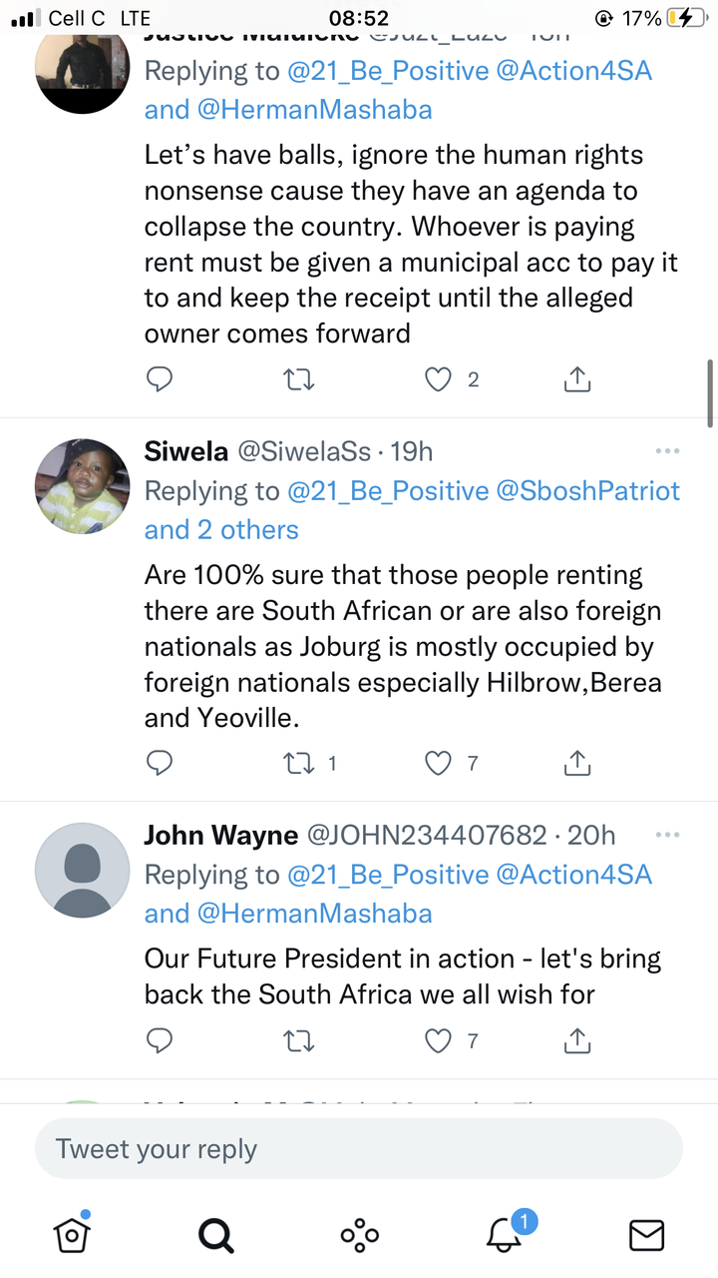Retweet Siwela's tweet

[299, 763]
